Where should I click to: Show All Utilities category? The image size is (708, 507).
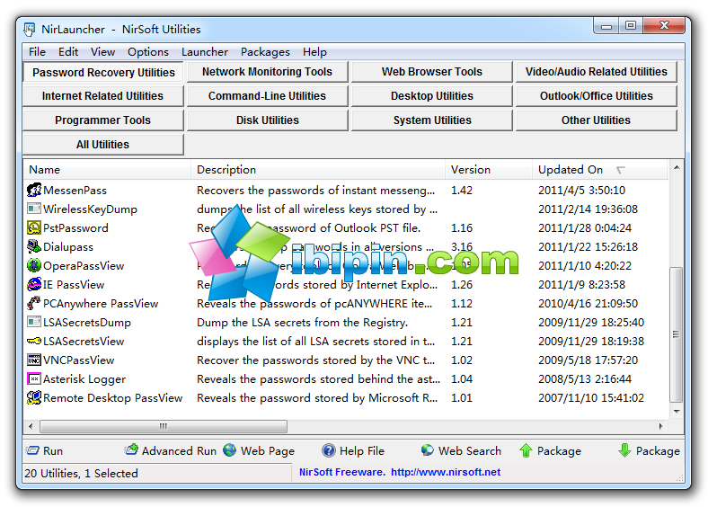click(103, 145)
